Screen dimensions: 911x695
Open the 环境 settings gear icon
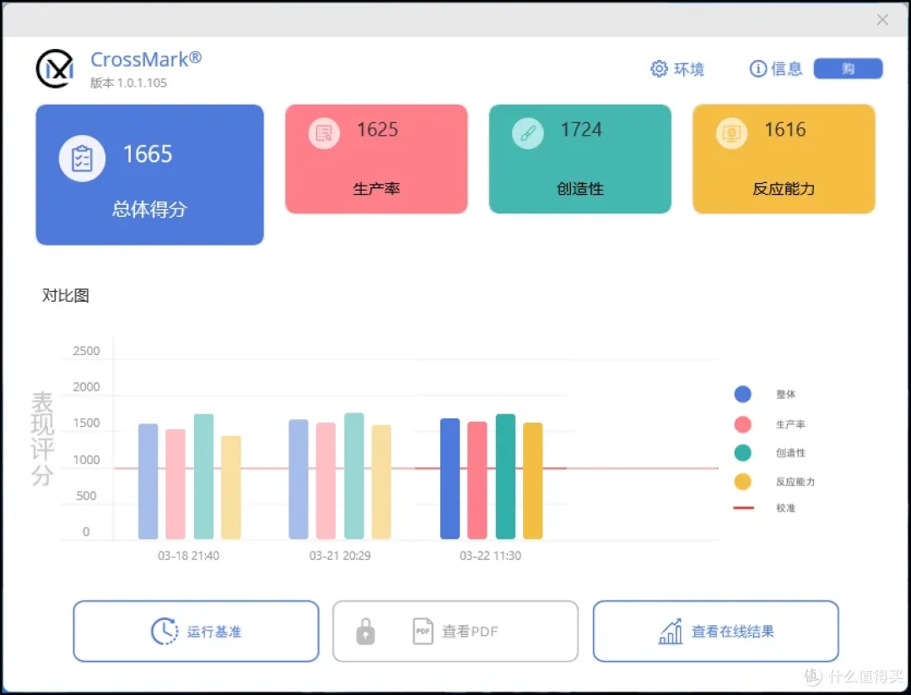coord(659,68)
